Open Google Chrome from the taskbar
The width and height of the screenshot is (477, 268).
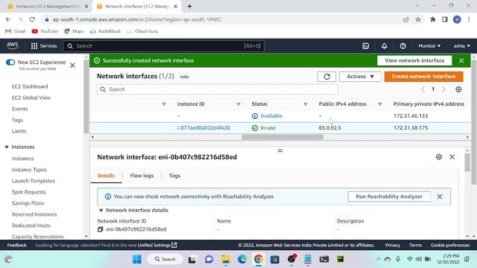(x=259, y=259)
